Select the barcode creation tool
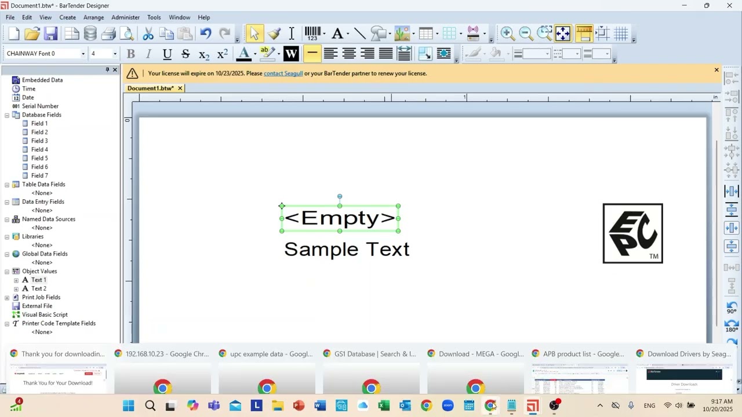This screenshot has height=417, width=742. (312, 34)
